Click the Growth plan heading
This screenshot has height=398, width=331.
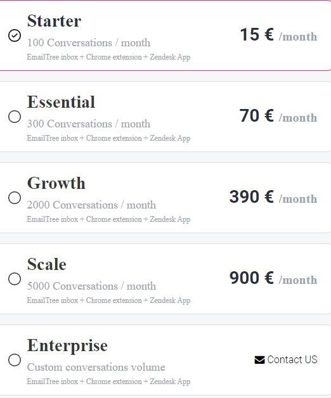click(56, 183)
